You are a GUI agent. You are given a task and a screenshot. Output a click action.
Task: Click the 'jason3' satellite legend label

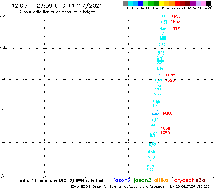click(x=142, y=180)
